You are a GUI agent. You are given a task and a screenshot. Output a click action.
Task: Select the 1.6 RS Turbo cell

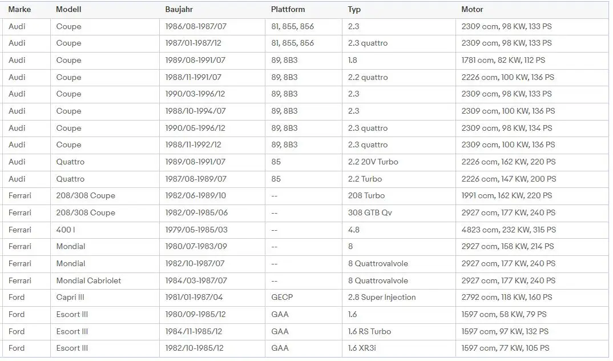point(369,331)
